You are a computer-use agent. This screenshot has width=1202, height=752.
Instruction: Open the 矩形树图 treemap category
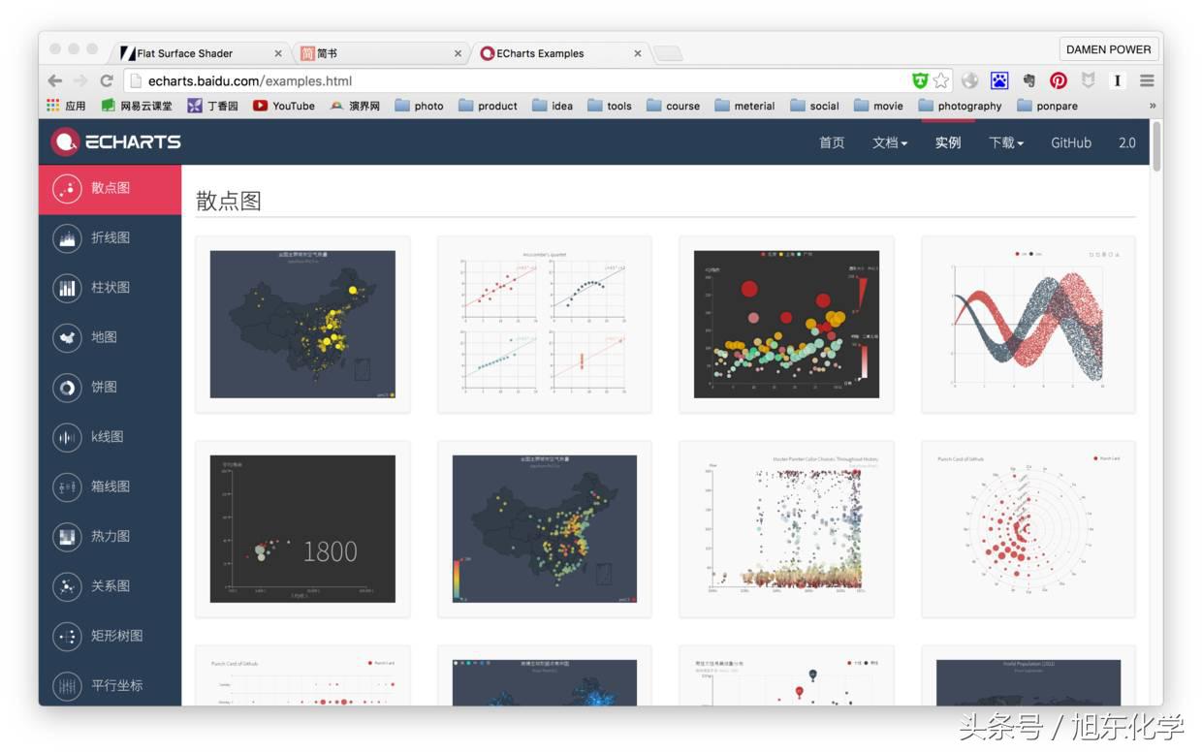[110, 636]
